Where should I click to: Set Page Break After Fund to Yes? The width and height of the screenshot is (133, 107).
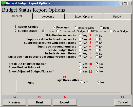81,82
